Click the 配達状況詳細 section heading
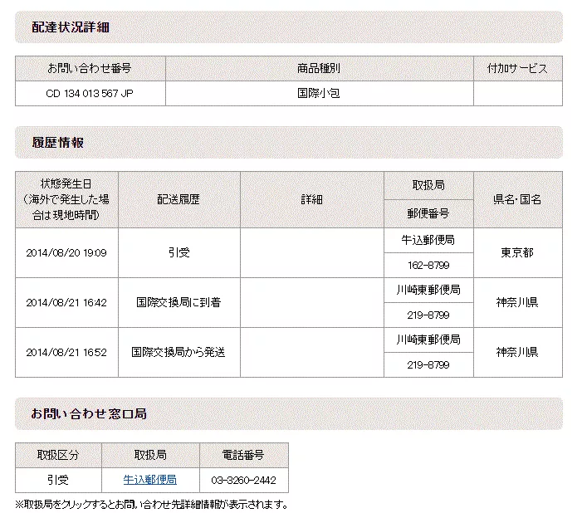This screenshot has height=513, width=582. pos(70,27)
